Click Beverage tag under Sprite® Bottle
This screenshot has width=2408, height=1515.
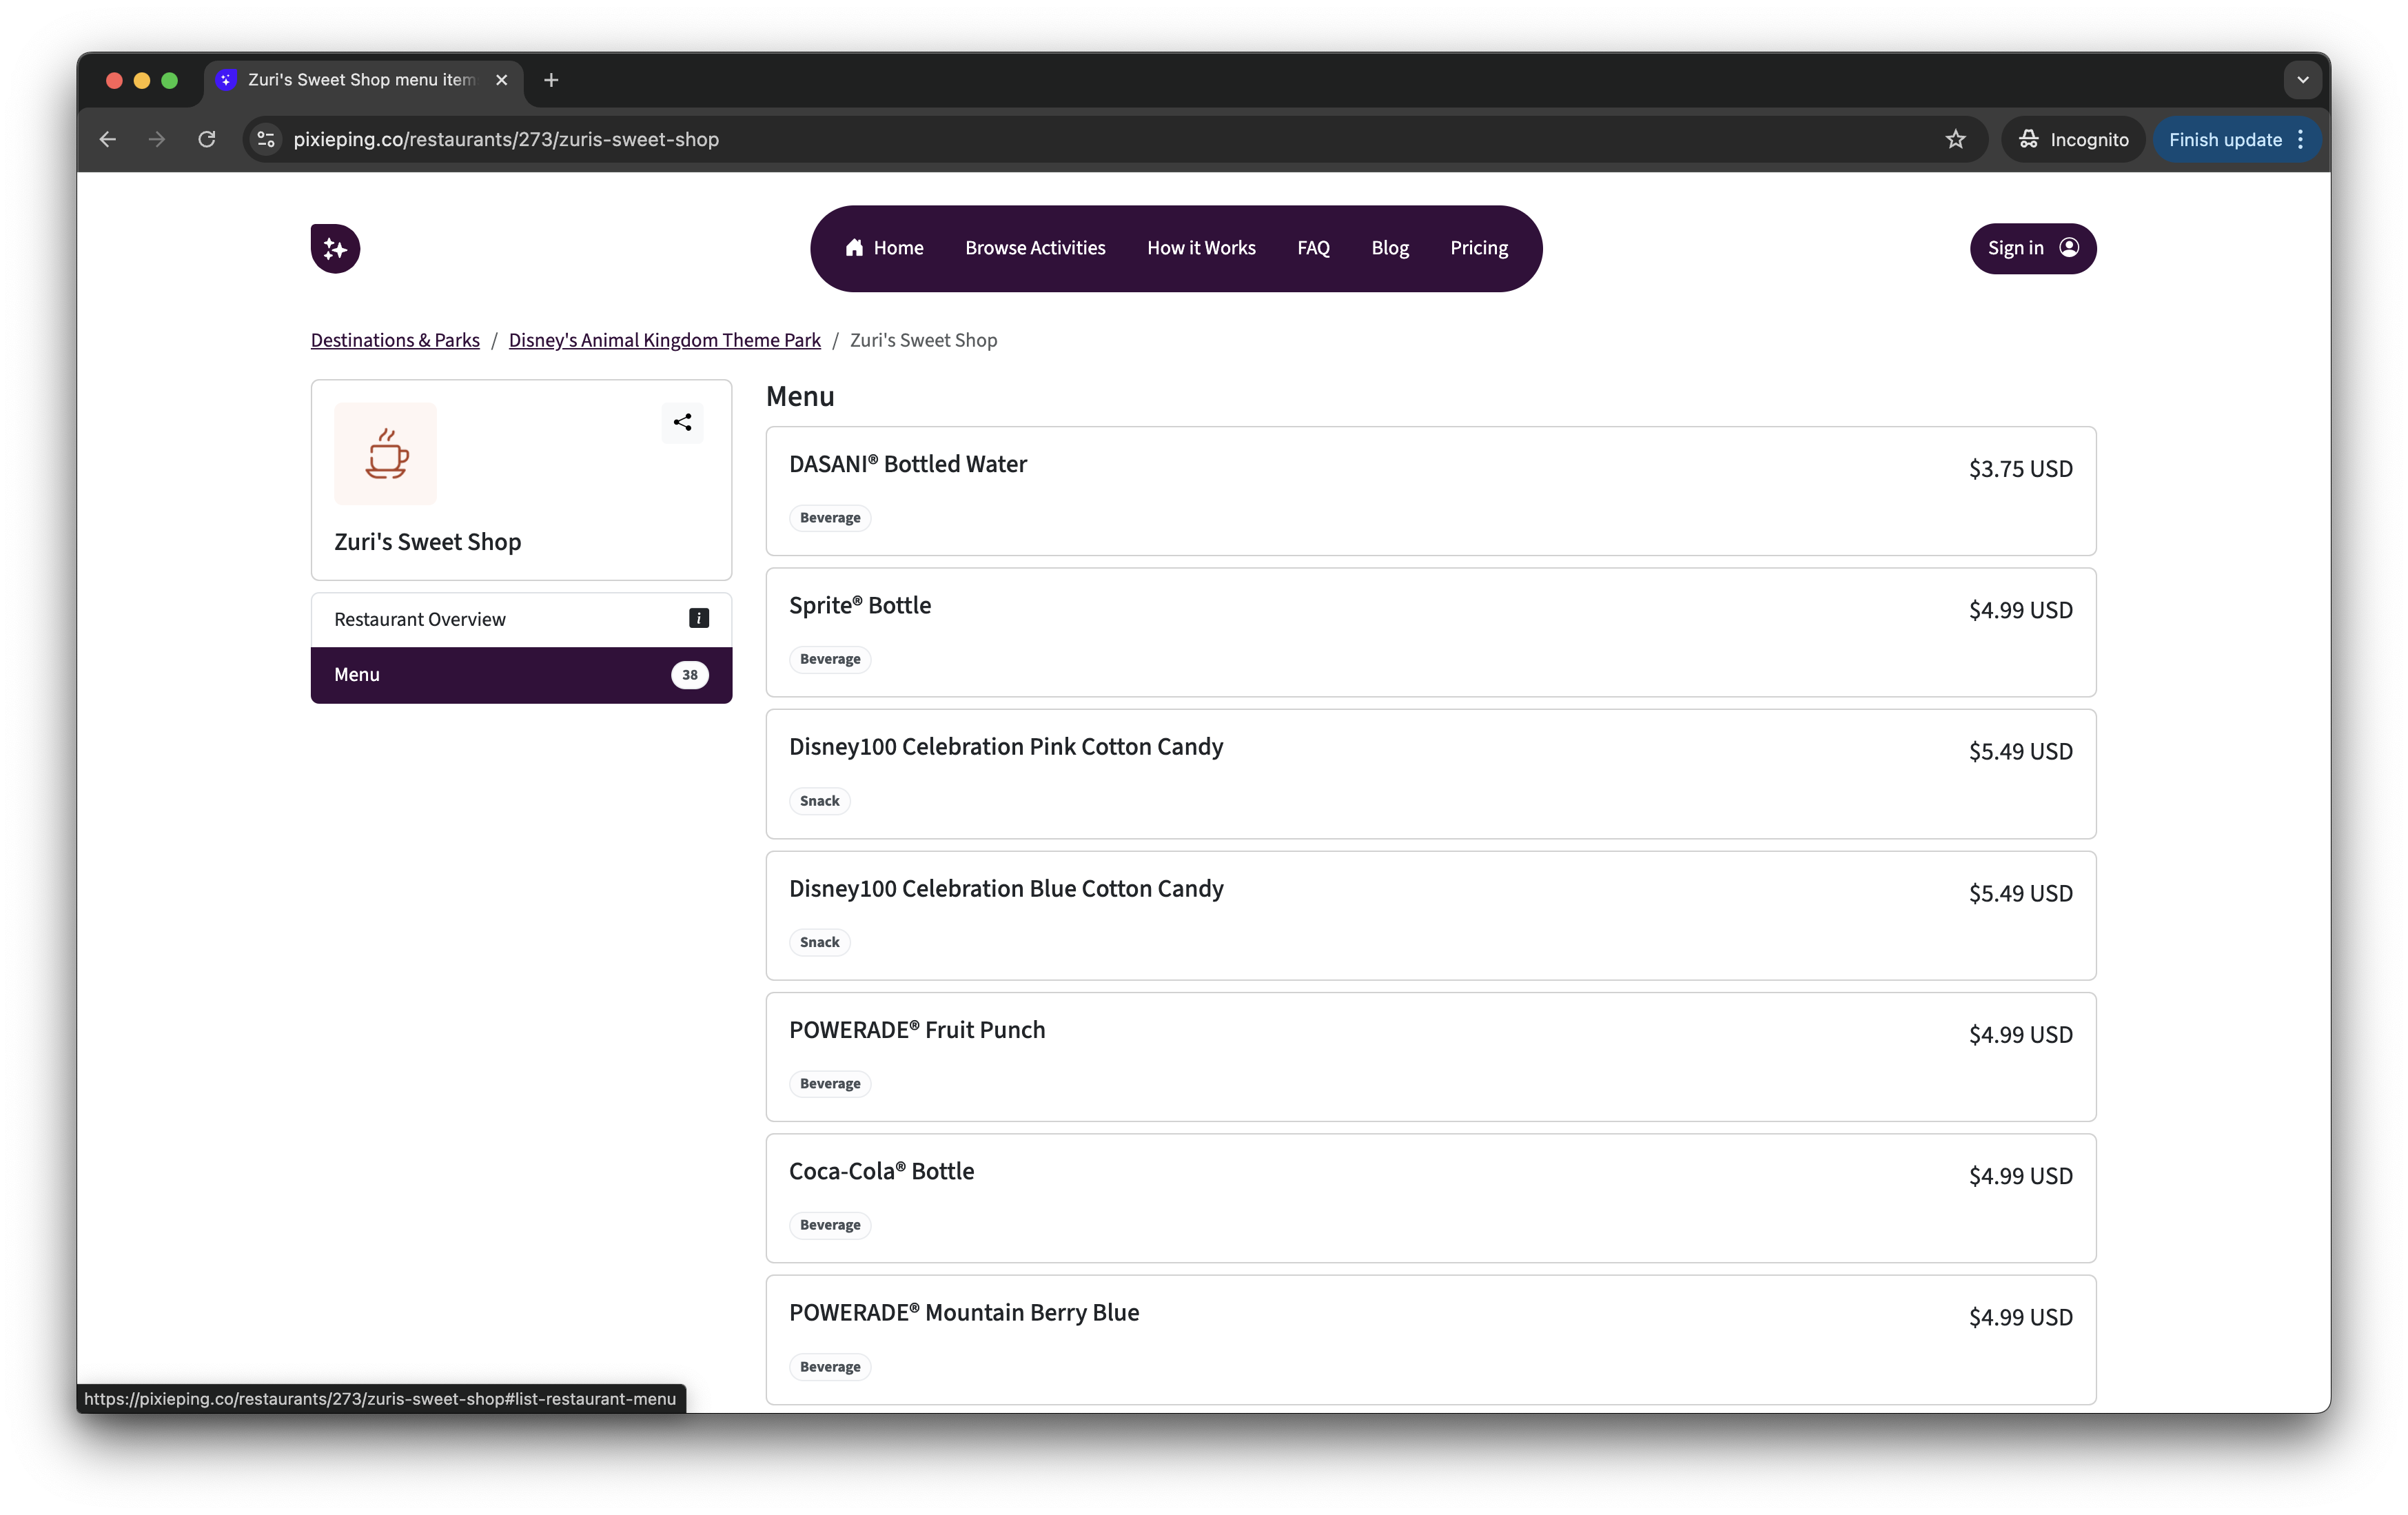click(830, 659)
